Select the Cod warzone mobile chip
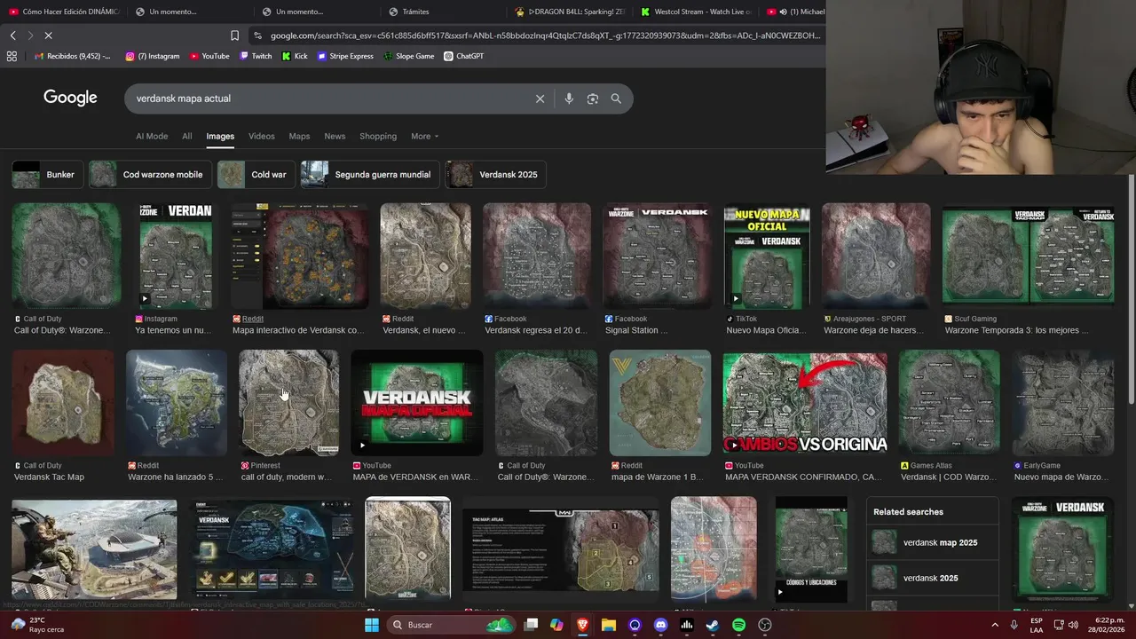The height and width of the screenshot is (639, 1136). click(150, 175)
